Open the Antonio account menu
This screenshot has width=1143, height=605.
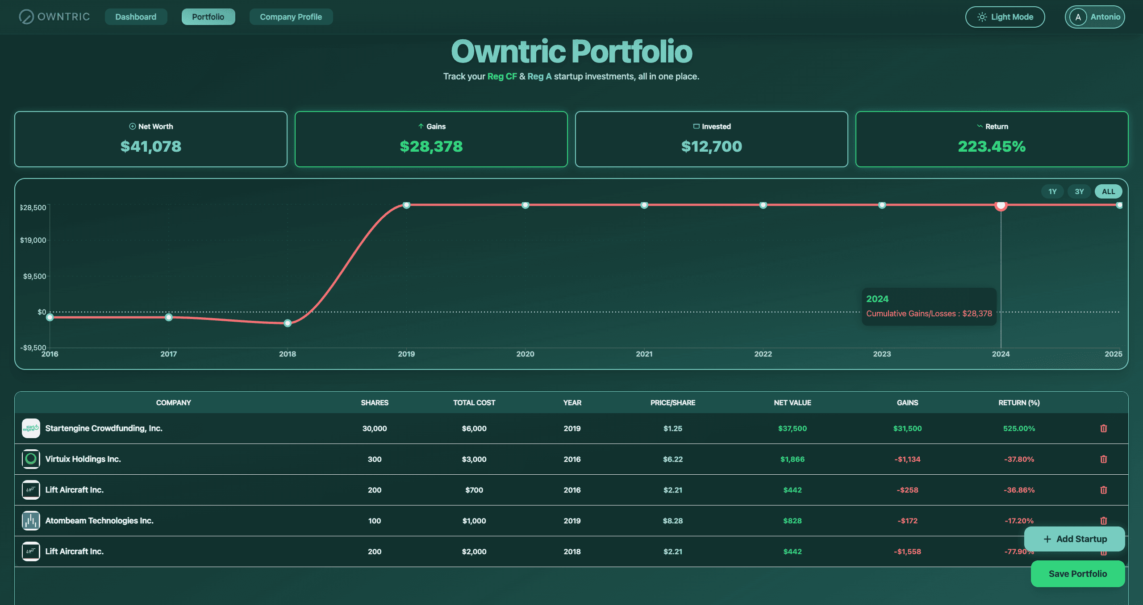[1095, 17]
